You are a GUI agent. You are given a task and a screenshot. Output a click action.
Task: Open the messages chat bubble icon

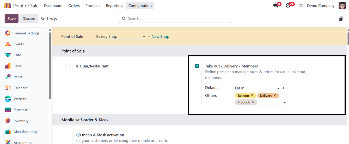click(276, 5)
